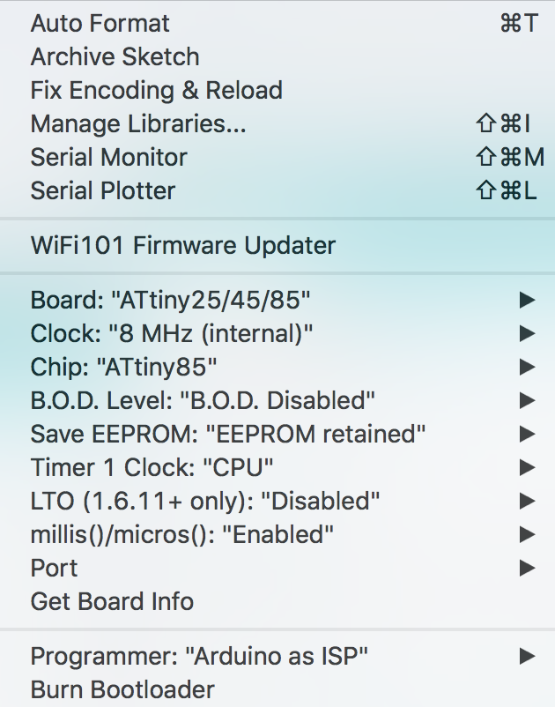Select Get Board Info
555x707 pixels.
[112, 601]
